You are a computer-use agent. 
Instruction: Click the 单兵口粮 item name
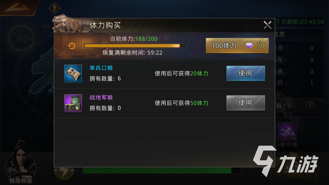pos(101,68)
